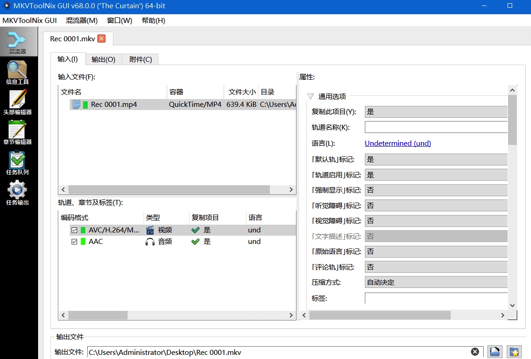Viewport: 531px width, 359px height.
Task: Open the 压缩方式 dropdown
Action: (x=436, y=282)
